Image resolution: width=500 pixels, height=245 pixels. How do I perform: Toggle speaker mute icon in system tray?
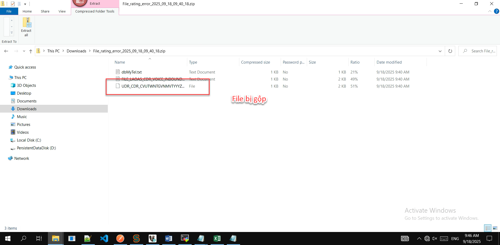(x=435, y=238)
